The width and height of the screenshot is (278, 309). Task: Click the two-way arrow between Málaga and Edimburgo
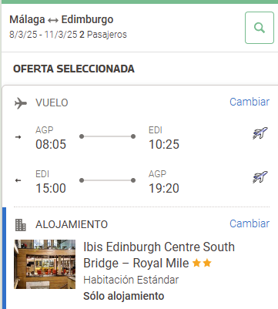53,20
